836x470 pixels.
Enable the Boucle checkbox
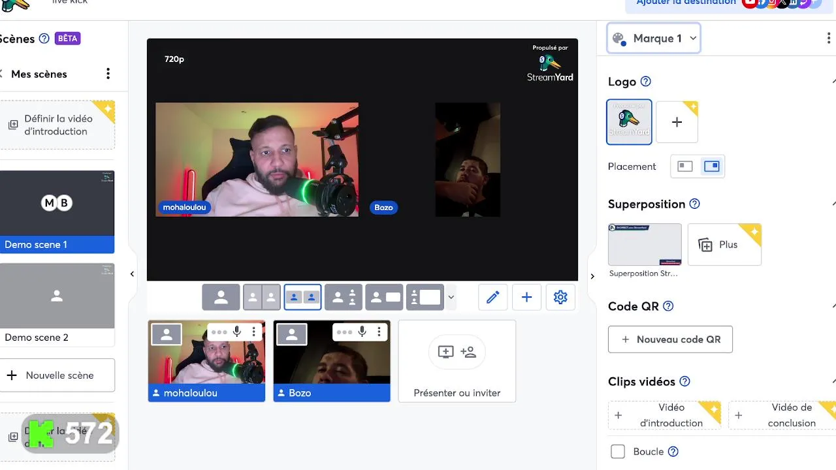618,452
